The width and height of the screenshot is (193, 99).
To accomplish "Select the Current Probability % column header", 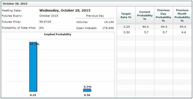I will pos(145,15).
